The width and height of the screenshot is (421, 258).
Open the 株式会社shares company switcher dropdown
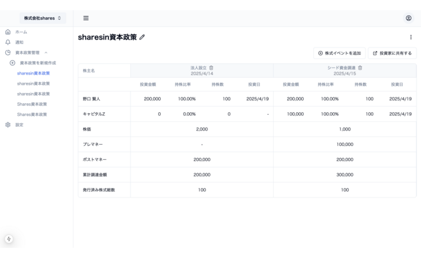tap(43, 18)
